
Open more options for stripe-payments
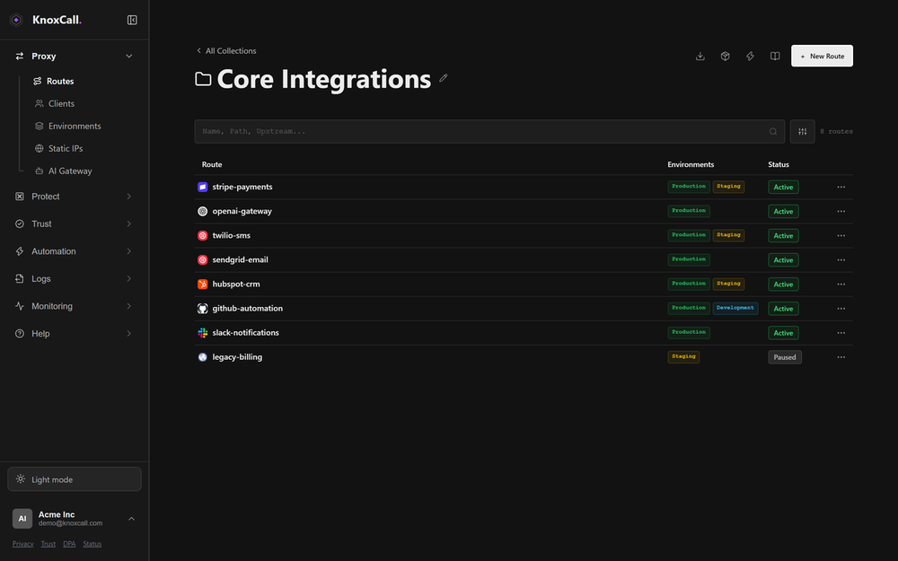pyautogui.click(x=841, y=188)
